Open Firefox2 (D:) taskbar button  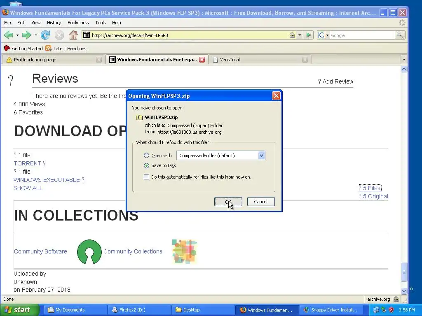138,310
